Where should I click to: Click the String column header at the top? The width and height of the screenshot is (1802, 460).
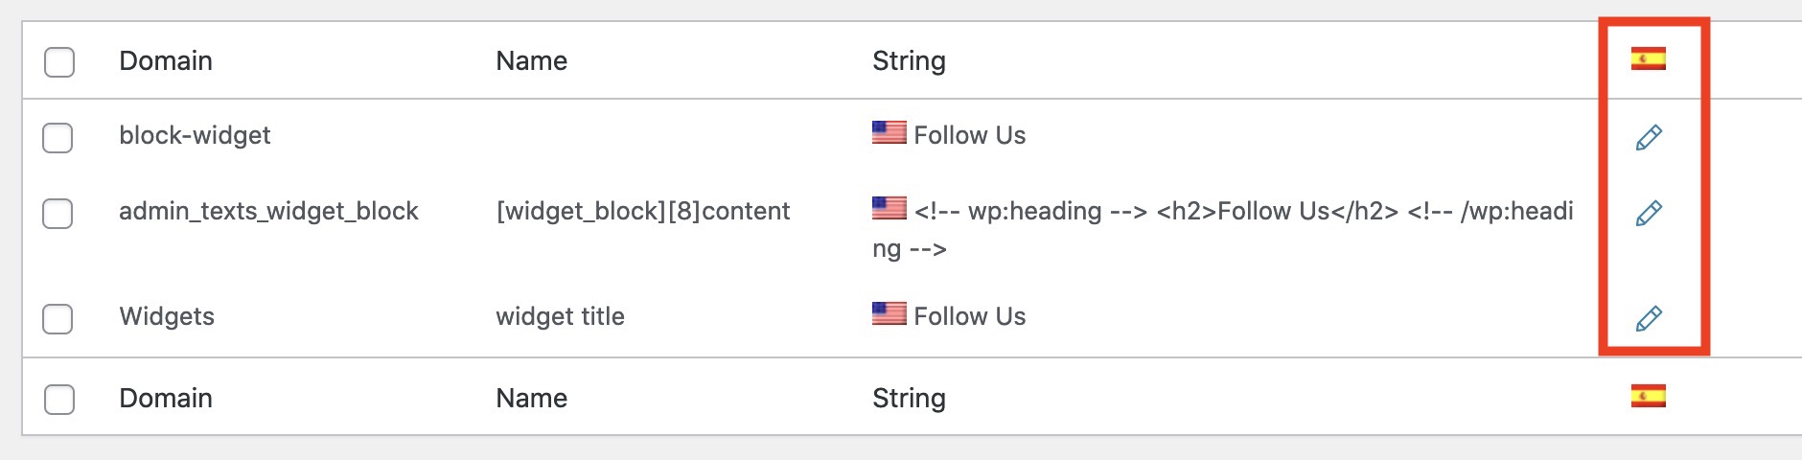pyautogui.click(x=909, y=62)
